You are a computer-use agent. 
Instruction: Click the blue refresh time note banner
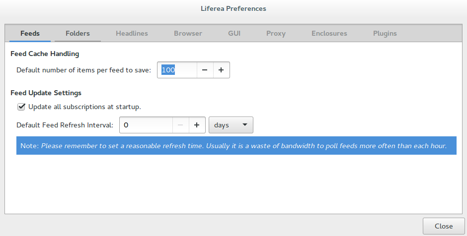(x=236, y=146)
